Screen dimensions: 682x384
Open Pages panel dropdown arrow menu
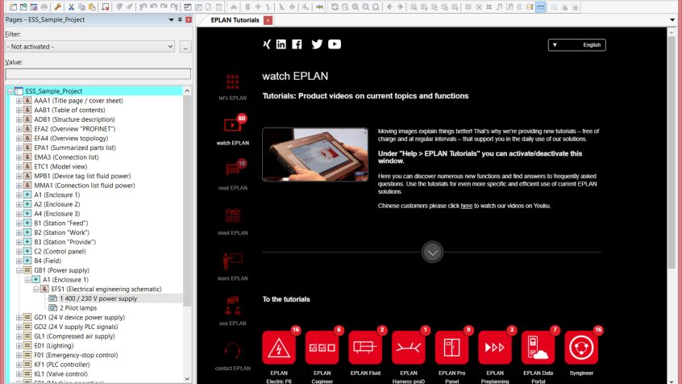[172, 19]
